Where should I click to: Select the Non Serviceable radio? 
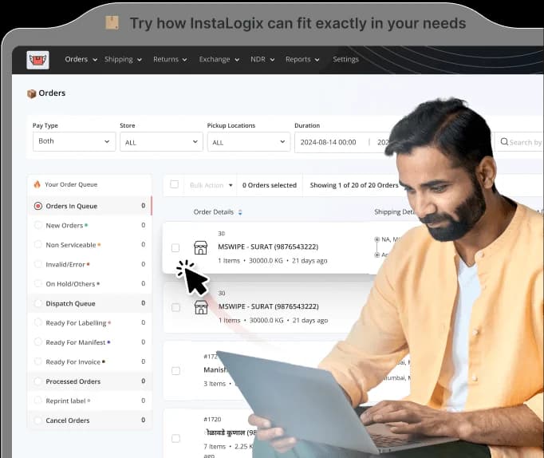pos(38,245)
